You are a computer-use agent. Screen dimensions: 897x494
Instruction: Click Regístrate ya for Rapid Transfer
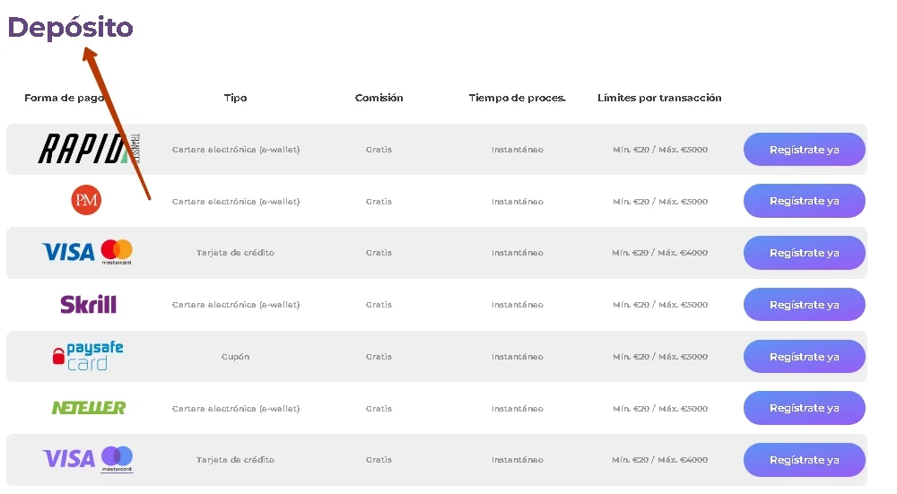pyautogui.click(x=805, y=149)
